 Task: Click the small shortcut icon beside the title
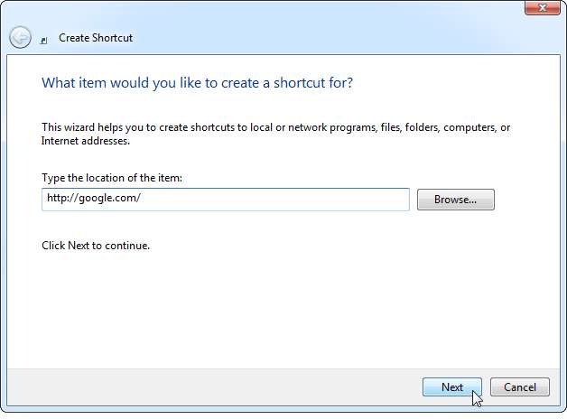pos(44,40)
